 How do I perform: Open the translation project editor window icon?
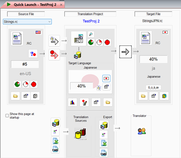pos(79,39)
